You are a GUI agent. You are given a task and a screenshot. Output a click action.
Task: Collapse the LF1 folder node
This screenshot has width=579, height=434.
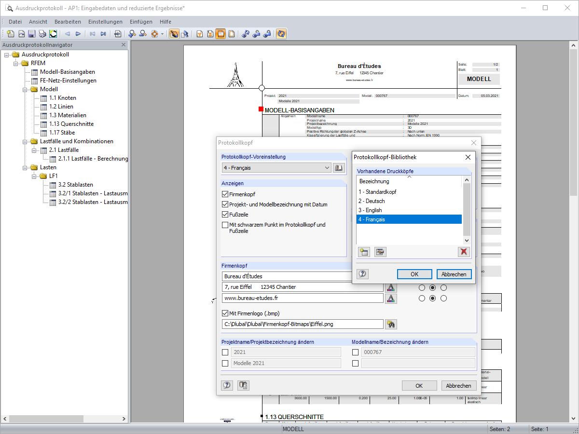pyautogui.click(x=34, y=176)
